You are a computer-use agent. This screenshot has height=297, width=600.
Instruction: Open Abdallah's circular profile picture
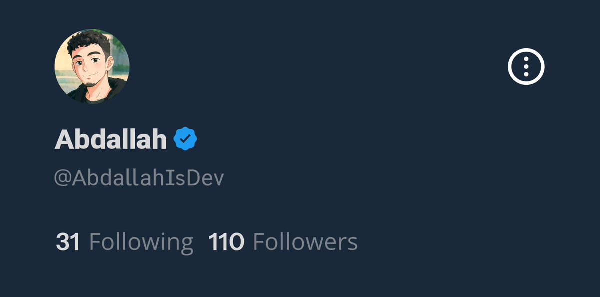pos(92,66)
